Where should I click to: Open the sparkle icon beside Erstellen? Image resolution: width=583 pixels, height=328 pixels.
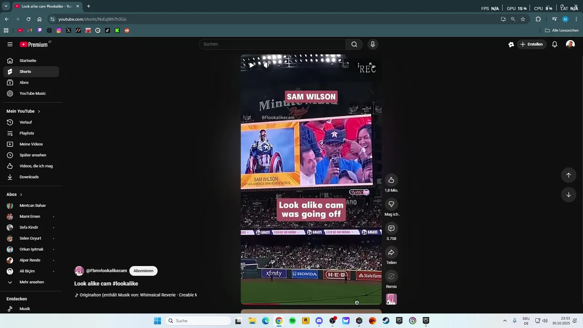point(511,44)
